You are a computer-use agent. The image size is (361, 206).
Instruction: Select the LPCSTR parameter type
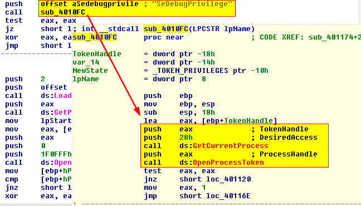[206, 29]
